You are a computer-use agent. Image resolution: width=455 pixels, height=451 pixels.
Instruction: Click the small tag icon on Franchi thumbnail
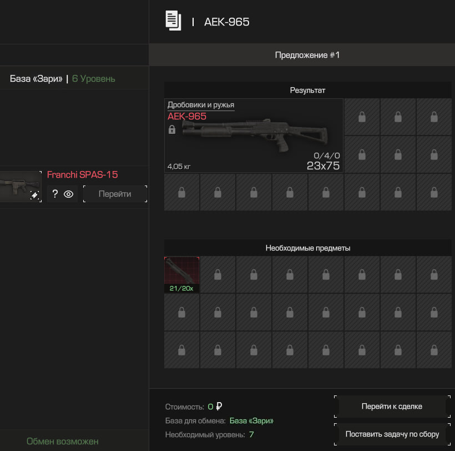tap(34, 196)
